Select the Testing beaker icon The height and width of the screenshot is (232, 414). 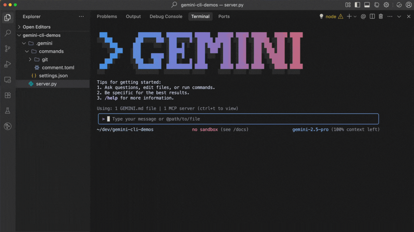(8, 110)
